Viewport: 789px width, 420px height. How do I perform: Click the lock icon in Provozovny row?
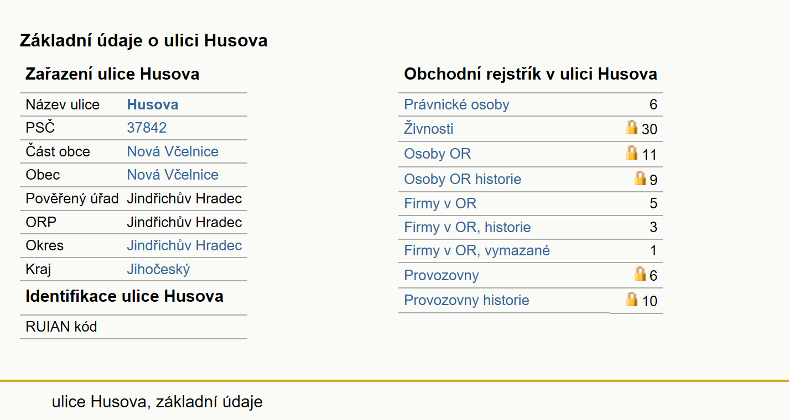coord(640,274)
